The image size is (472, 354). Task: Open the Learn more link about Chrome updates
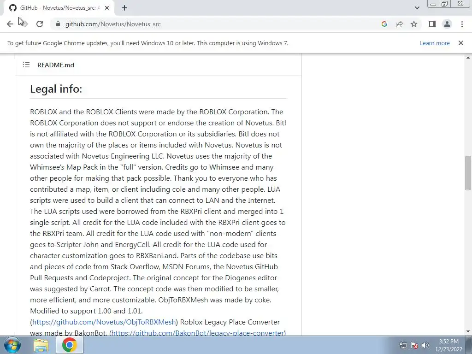coord(435,43)
